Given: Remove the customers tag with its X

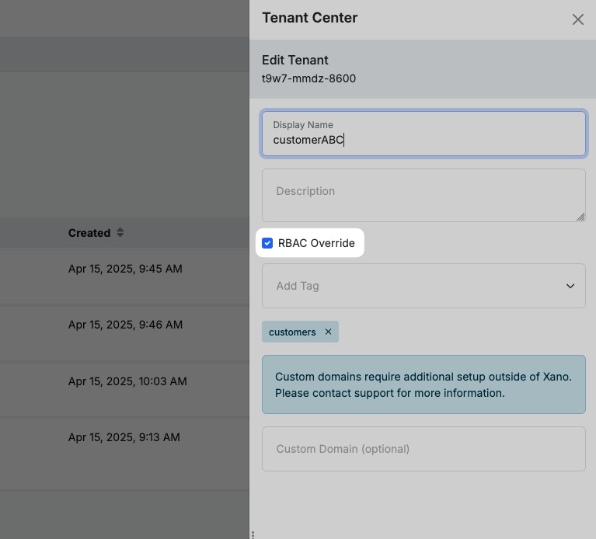Looking at the screenshot, I should pyautogui.click(x=328, y=332).
